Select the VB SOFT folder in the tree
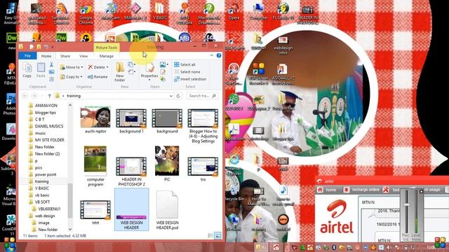 (x=42, y=202)
